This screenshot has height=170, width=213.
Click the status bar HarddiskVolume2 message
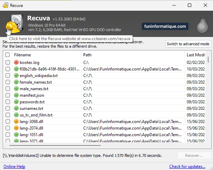click(x=82, y=155)
